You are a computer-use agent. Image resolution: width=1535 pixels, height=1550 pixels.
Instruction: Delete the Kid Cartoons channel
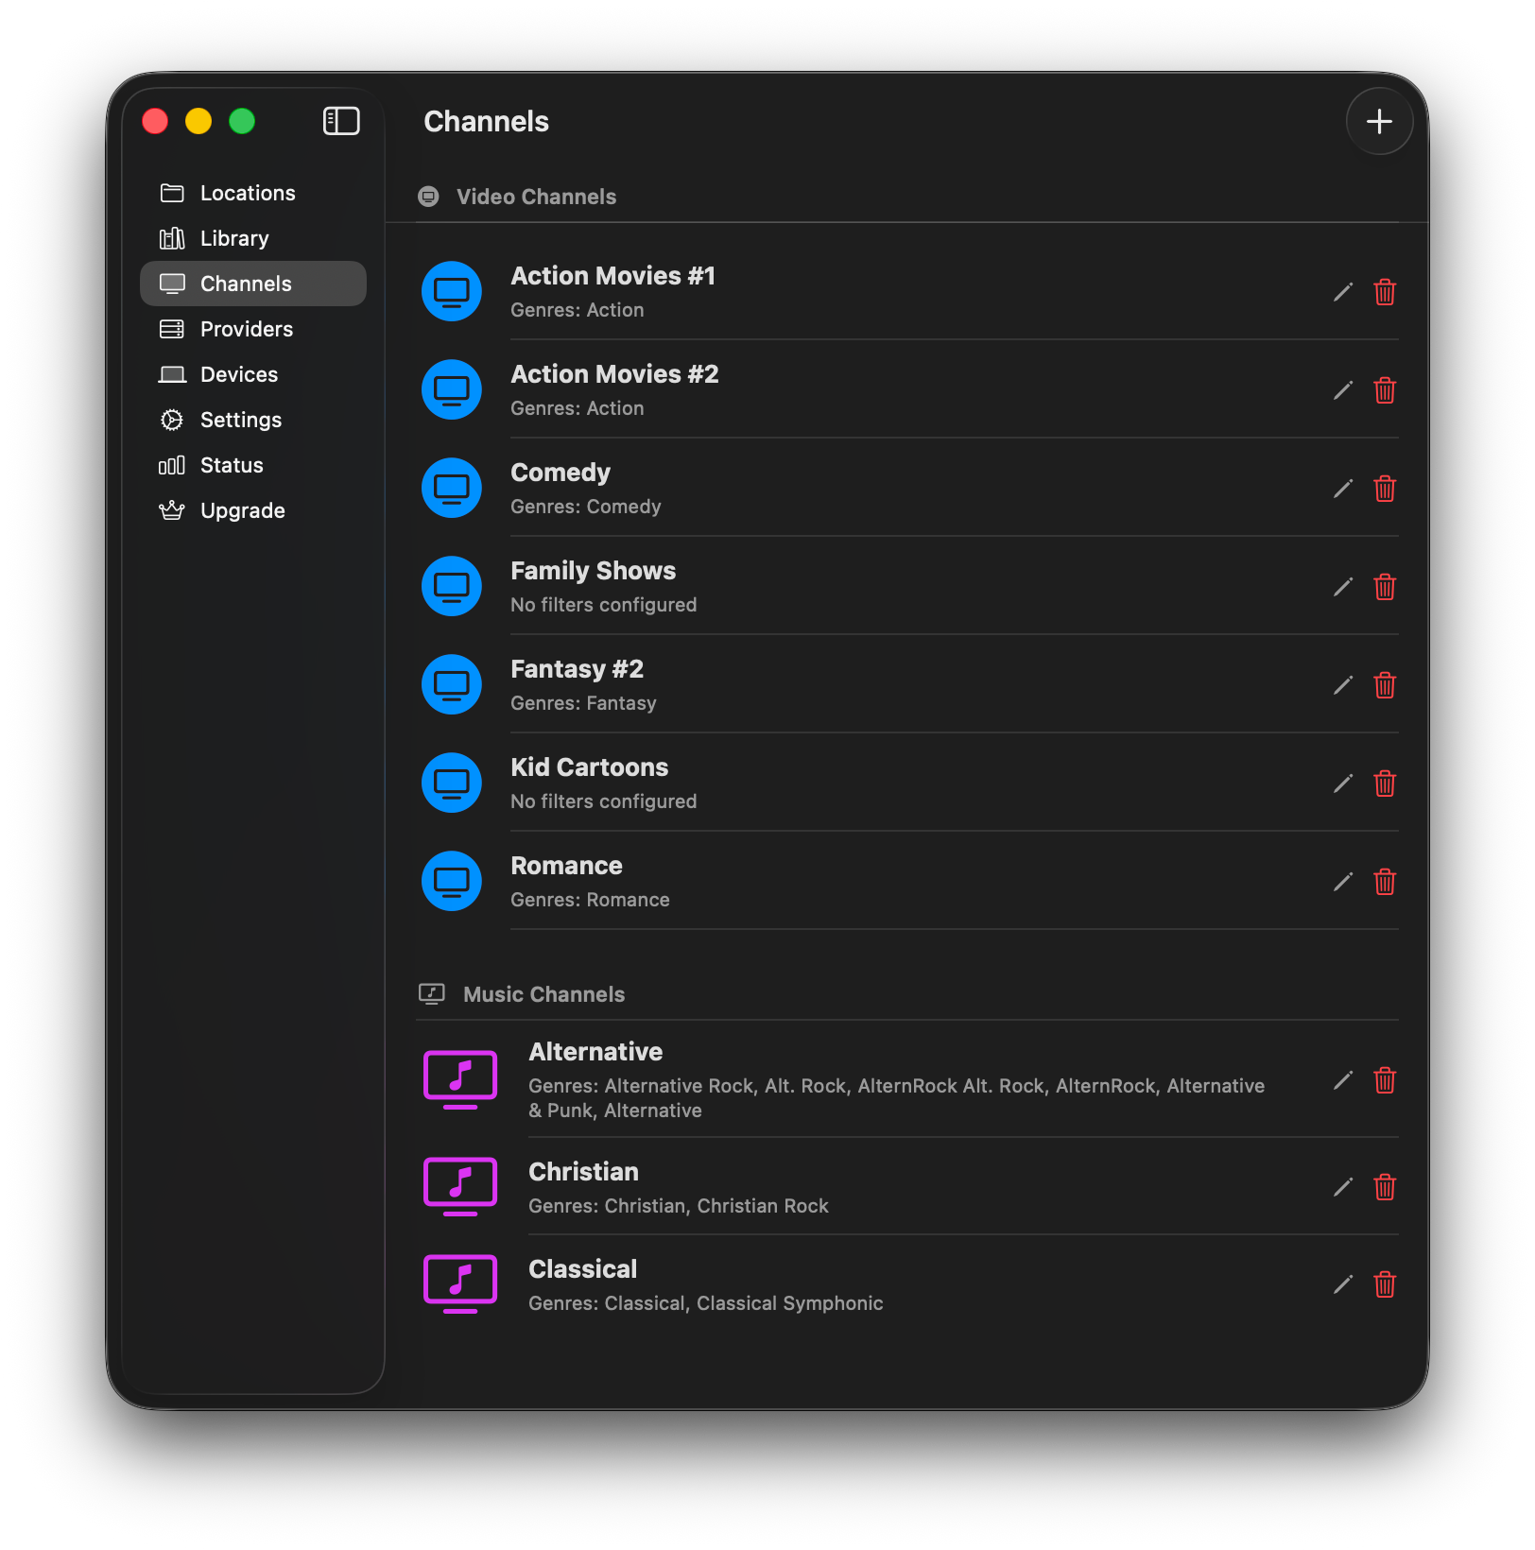[x=1385, y=784]
